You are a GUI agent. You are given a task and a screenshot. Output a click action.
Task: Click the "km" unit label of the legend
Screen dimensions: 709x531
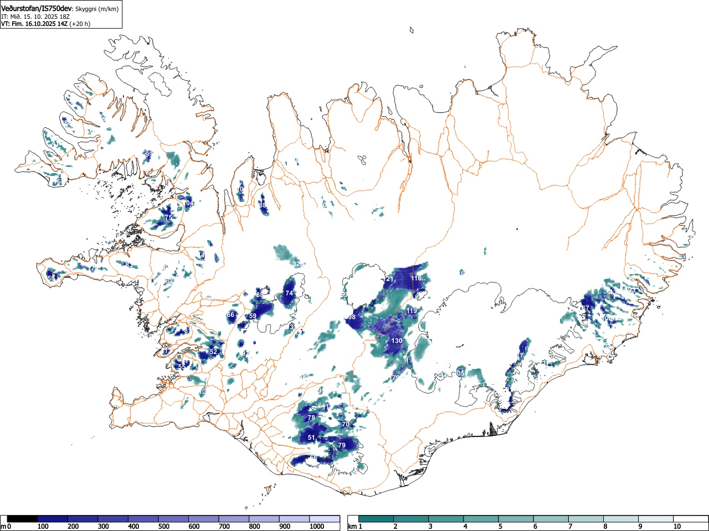pyautogui.click(x=353, y=527)
